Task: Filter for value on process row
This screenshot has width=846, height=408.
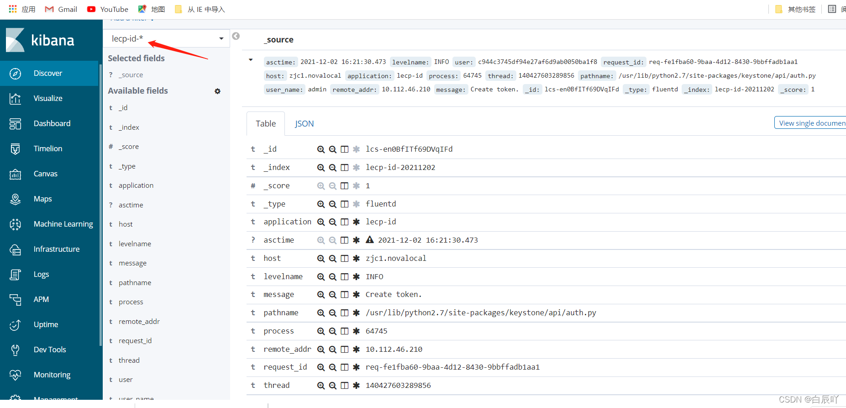Action: point(321,331)
